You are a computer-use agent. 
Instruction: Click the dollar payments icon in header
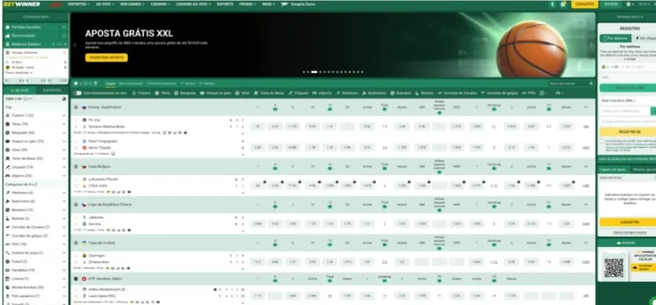click(x=552, y=4)
